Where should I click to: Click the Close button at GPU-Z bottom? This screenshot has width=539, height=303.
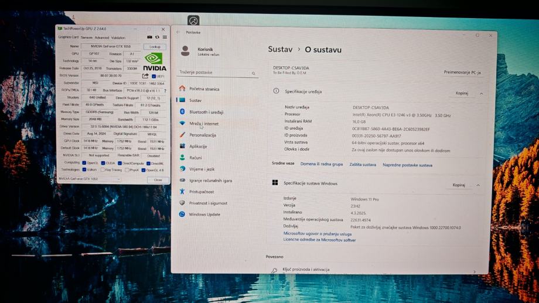tap(158, 180)
